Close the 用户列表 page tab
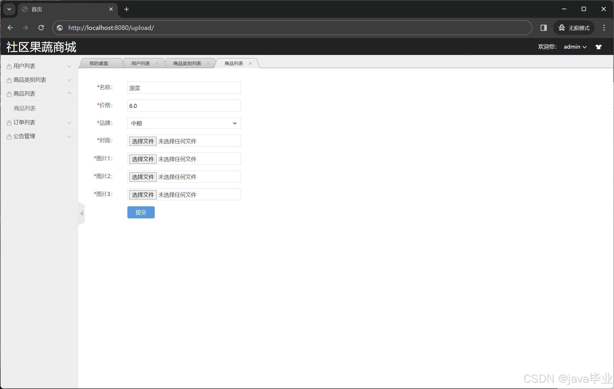Viewport: 614px width, 389px height. (157, 63)
